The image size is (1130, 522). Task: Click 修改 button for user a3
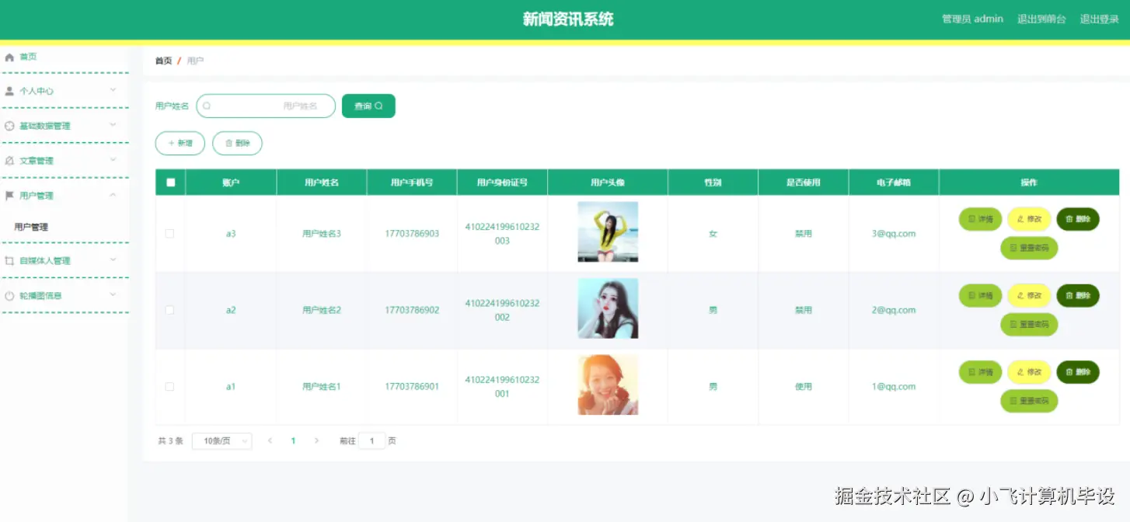tap(1029, 219)
